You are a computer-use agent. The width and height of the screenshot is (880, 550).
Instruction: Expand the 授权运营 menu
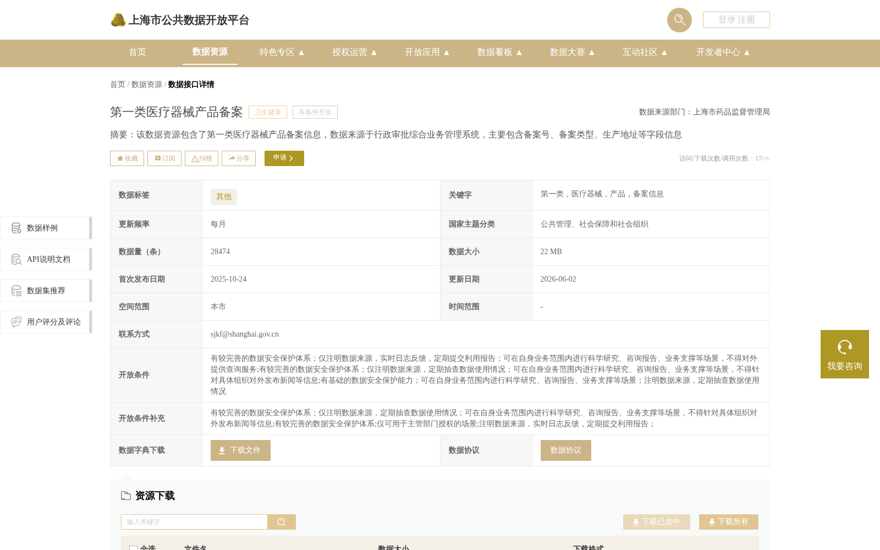tap(355, 52)
